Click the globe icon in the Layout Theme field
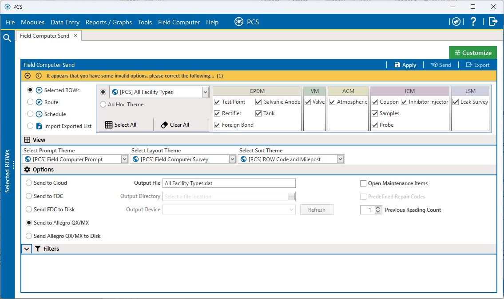Screen dimensions: 504x299 [135, 159]
